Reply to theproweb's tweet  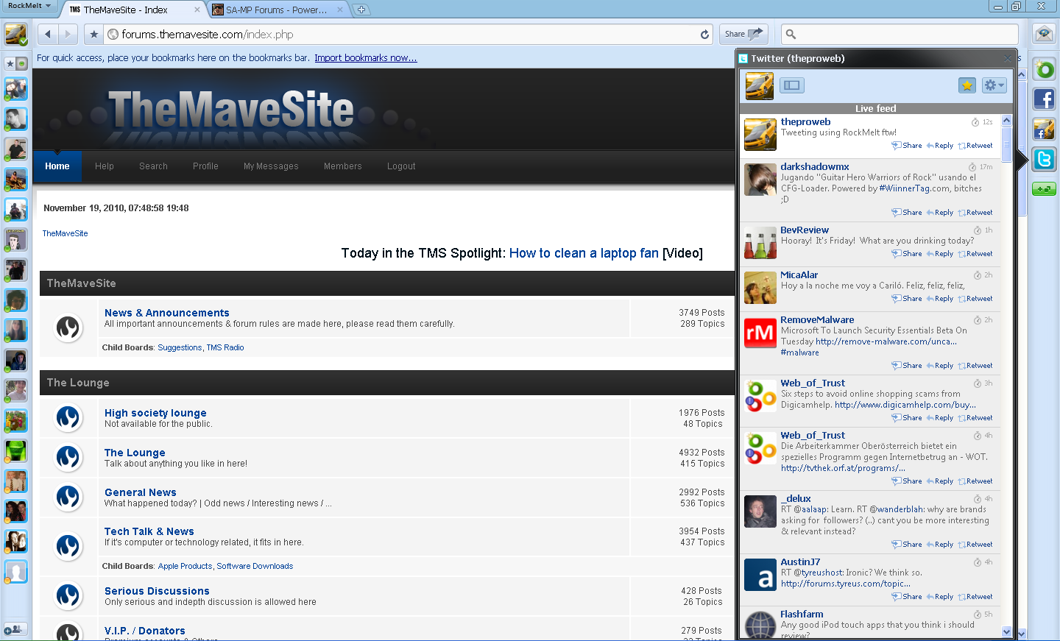(x=939, y=146)
